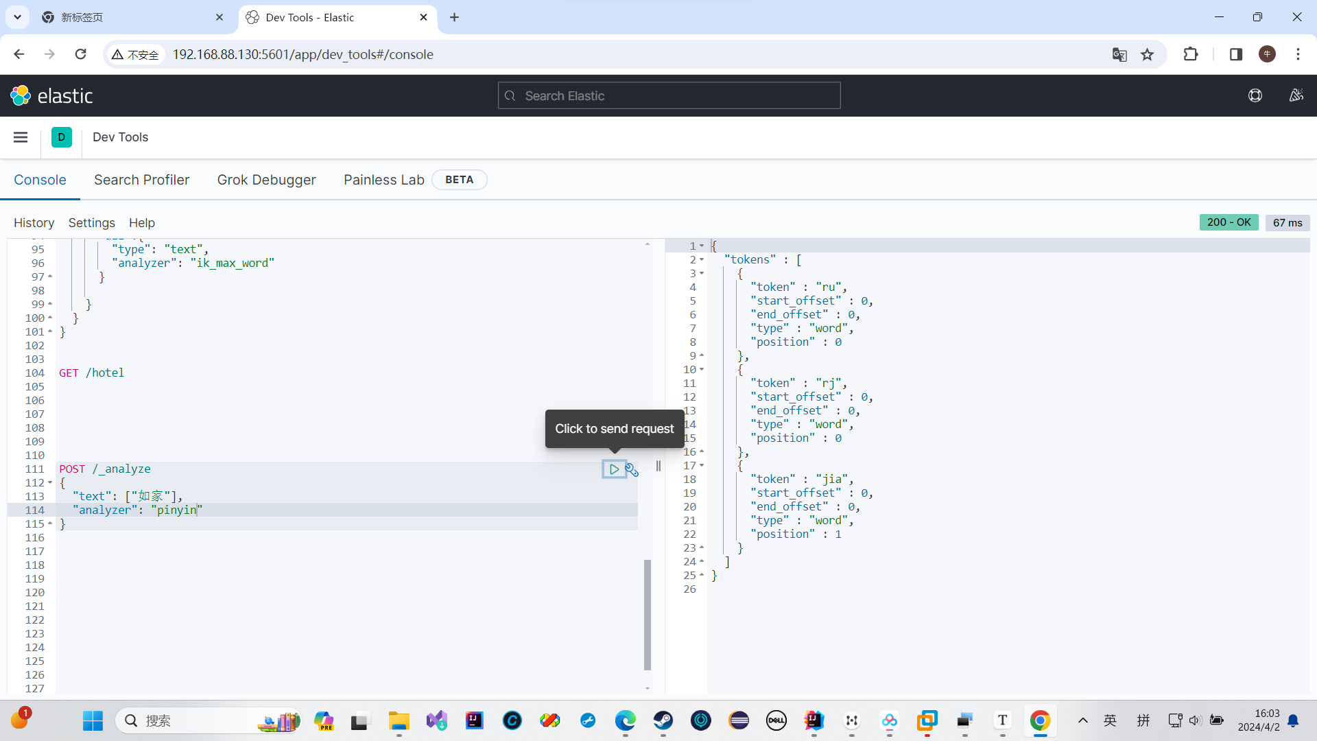Collapse fold arrow at editor line 112
The width and height of the screenshot is (1317, 741).
(50, 483)
